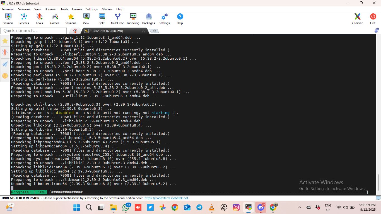Click the paper plane sidebar icon

(x=5, y=64)
